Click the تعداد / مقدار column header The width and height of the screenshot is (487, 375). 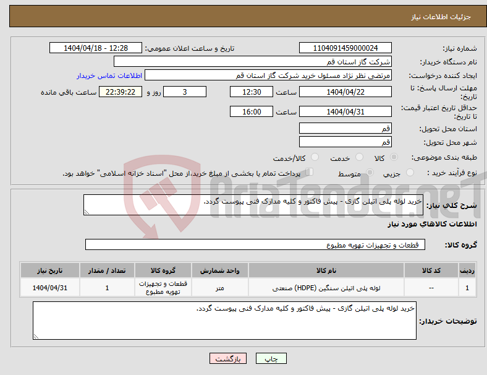tap(107, 270)
